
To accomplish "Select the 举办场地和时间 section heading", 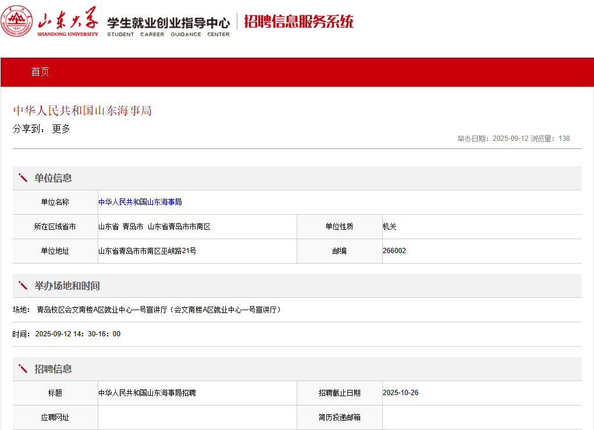I will point(67,286).
